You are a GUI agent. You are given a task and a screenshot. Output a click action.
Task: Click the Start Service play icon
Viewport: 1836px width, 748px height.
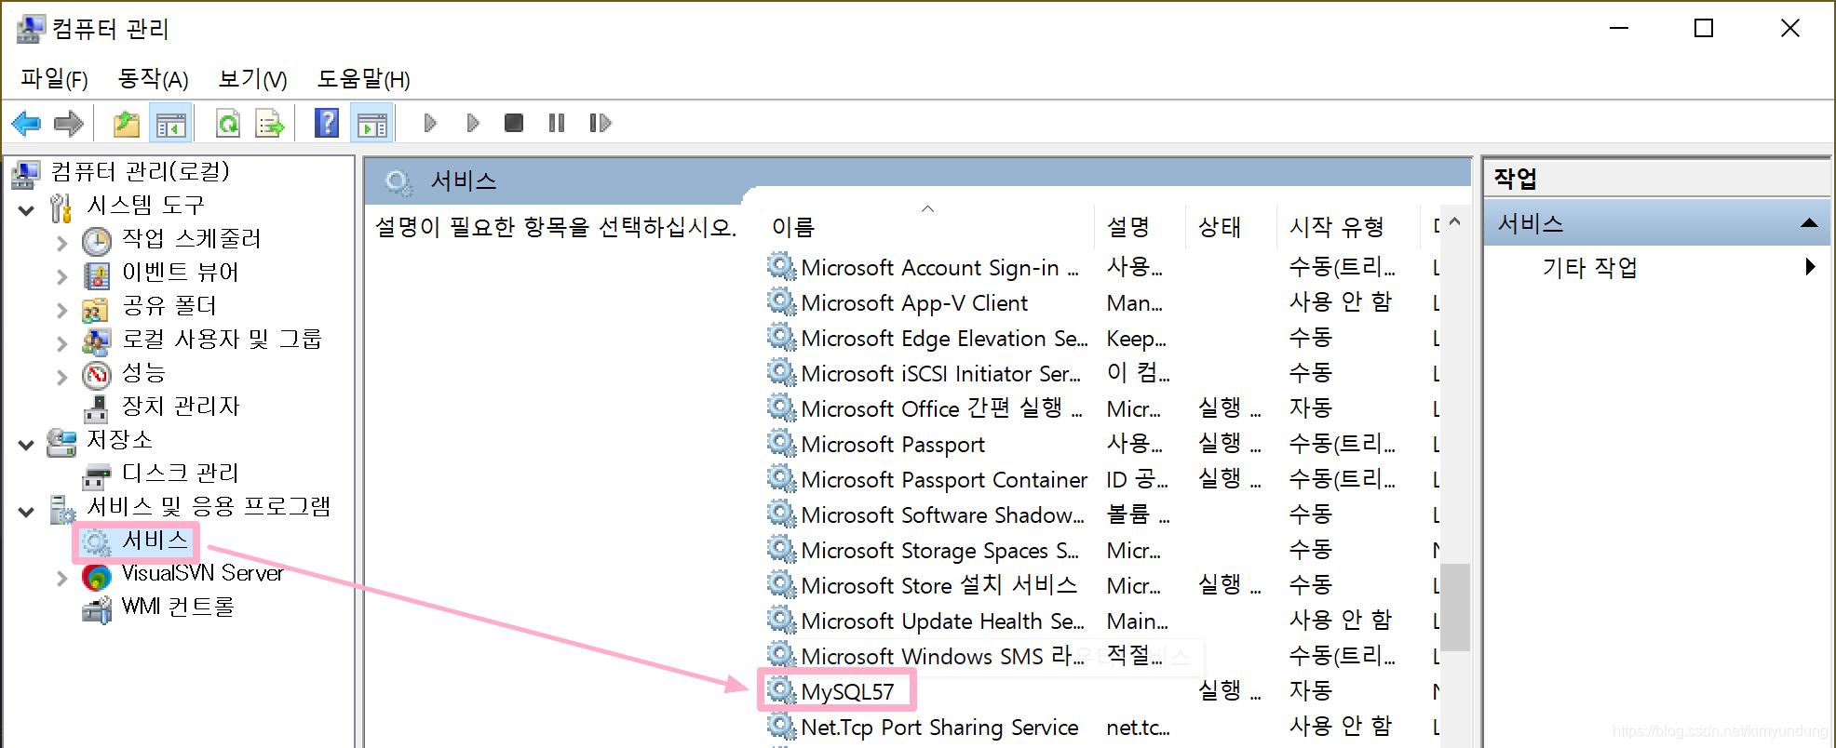pos(430,123)
